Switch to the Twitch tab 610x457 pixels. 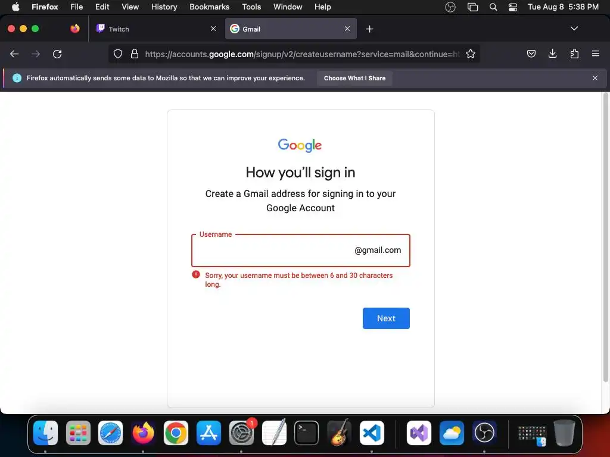tap(155, 29)
